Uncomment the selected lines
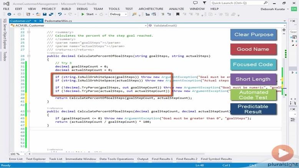 coord(169,14)
